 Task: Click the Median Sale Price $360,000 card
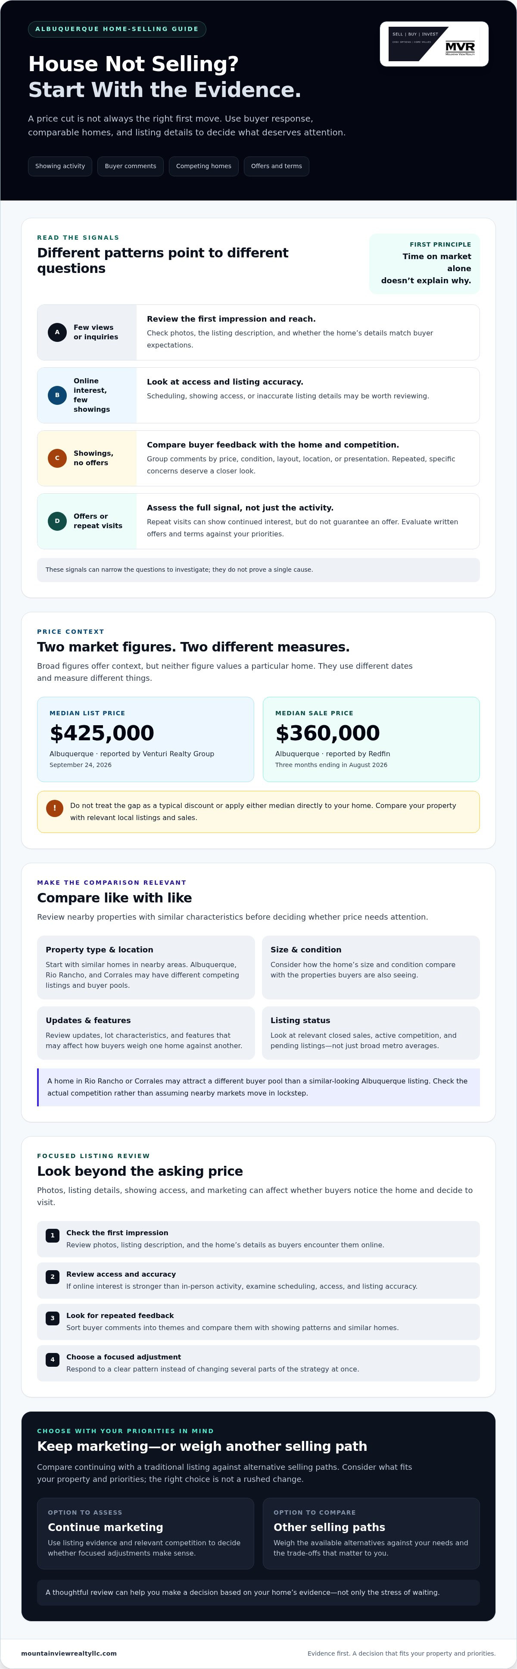(371, 739)
